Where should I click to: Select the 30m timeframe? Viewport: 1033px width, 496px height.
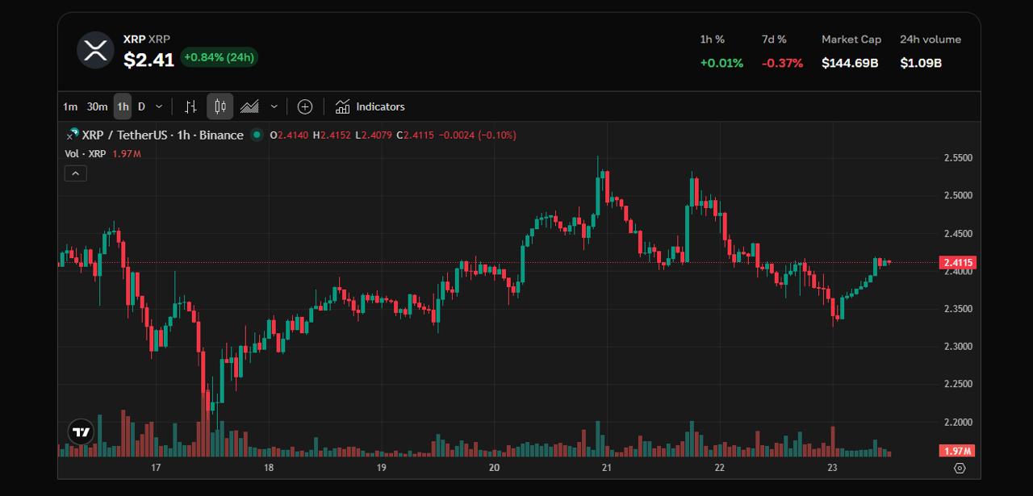click(x=97, y=106)
